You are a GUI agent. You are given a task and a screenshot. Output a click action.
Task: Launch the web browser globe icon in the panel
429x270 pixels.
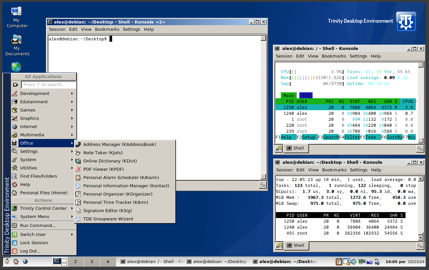pyautogui.click(x=25, y=261)
